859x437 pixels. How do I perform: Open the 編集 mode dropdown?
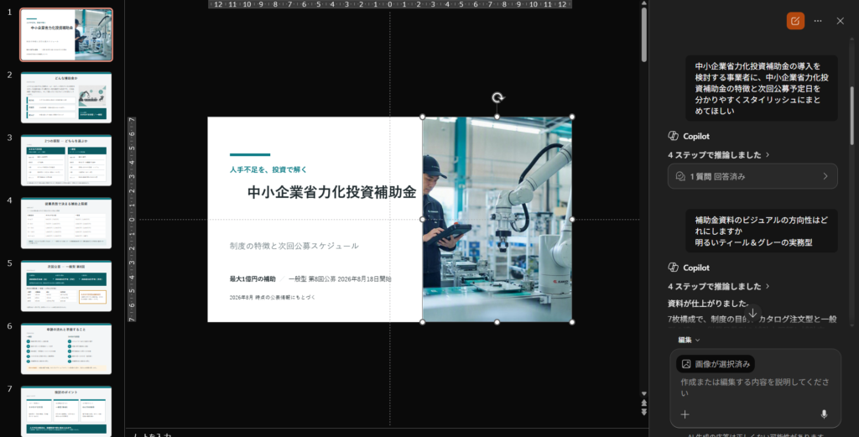coord(689,340)
